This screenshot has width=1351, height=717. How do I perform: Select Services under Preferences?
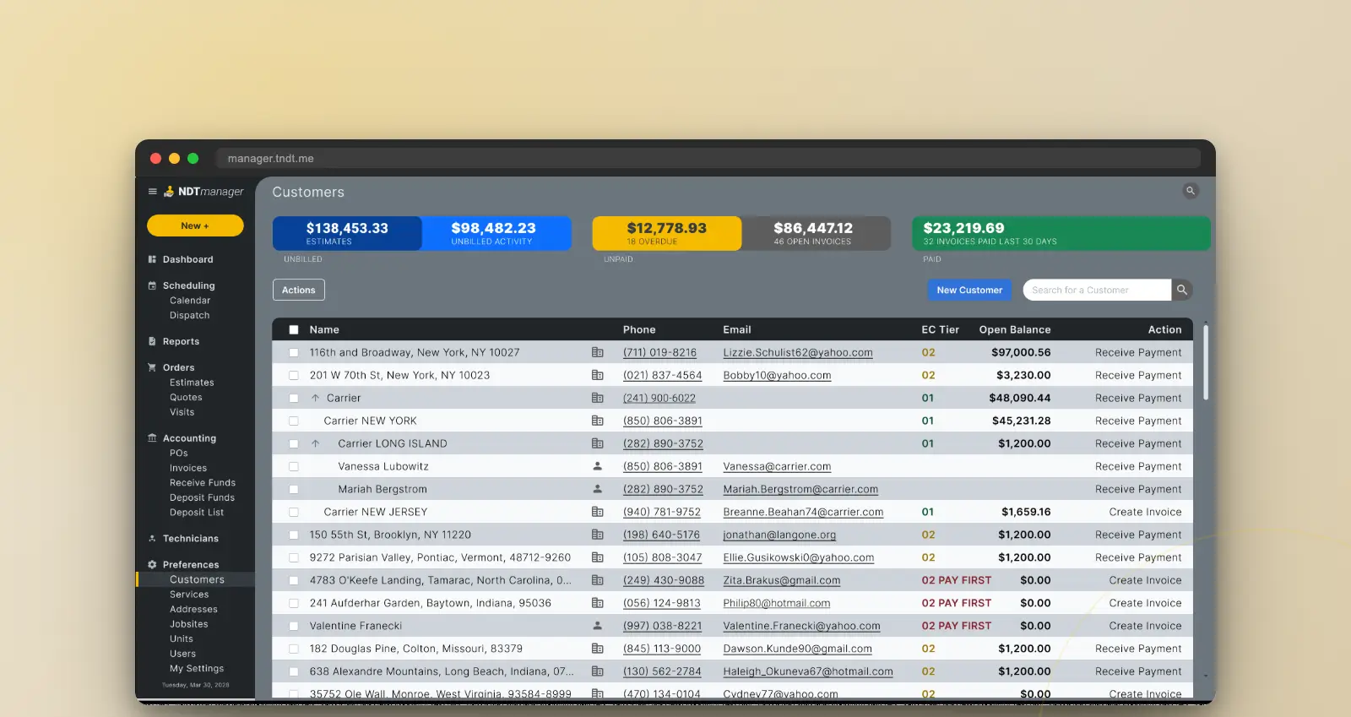(189, 595)
